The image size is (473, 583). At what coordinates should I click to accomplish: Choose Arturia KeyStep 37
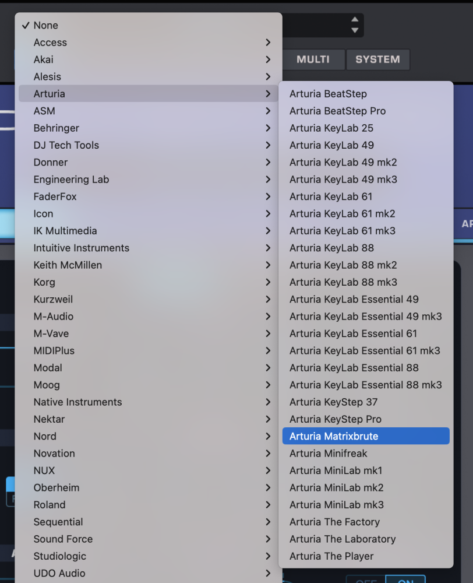pyautogui.click(x=366, y=402)
